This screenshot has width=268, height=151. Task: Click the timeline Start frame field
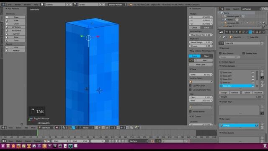pos(61,141)
